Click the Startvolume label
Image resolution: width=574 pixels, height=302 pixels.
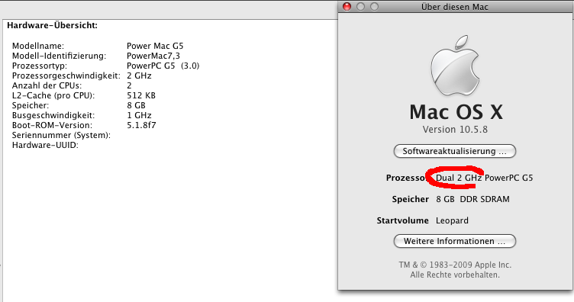coord(403,220)
